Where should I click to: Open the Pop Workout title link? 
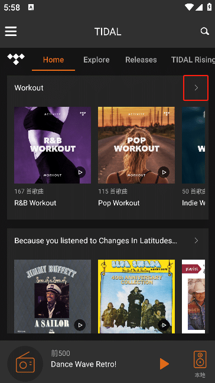coord(119,203)
